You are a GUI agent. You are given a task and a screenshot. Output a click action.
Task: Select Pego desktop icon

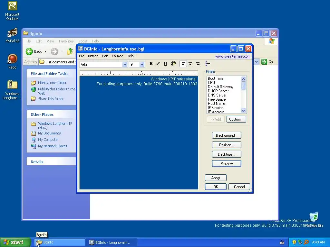click(x=13, y=61)
